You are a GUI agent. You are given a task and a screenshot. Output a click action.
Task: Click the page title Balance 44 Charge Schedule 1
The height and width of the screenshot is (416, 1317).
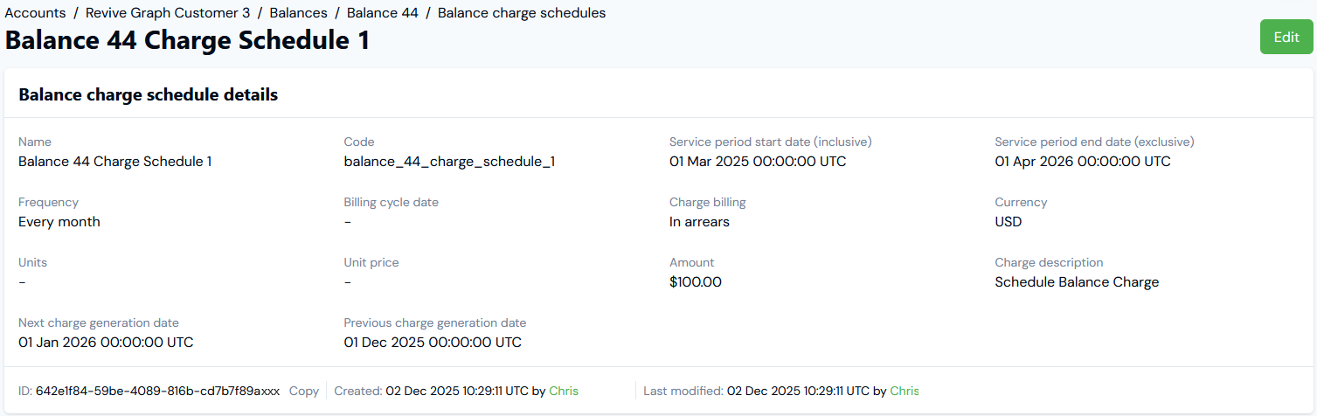[187, 40]
